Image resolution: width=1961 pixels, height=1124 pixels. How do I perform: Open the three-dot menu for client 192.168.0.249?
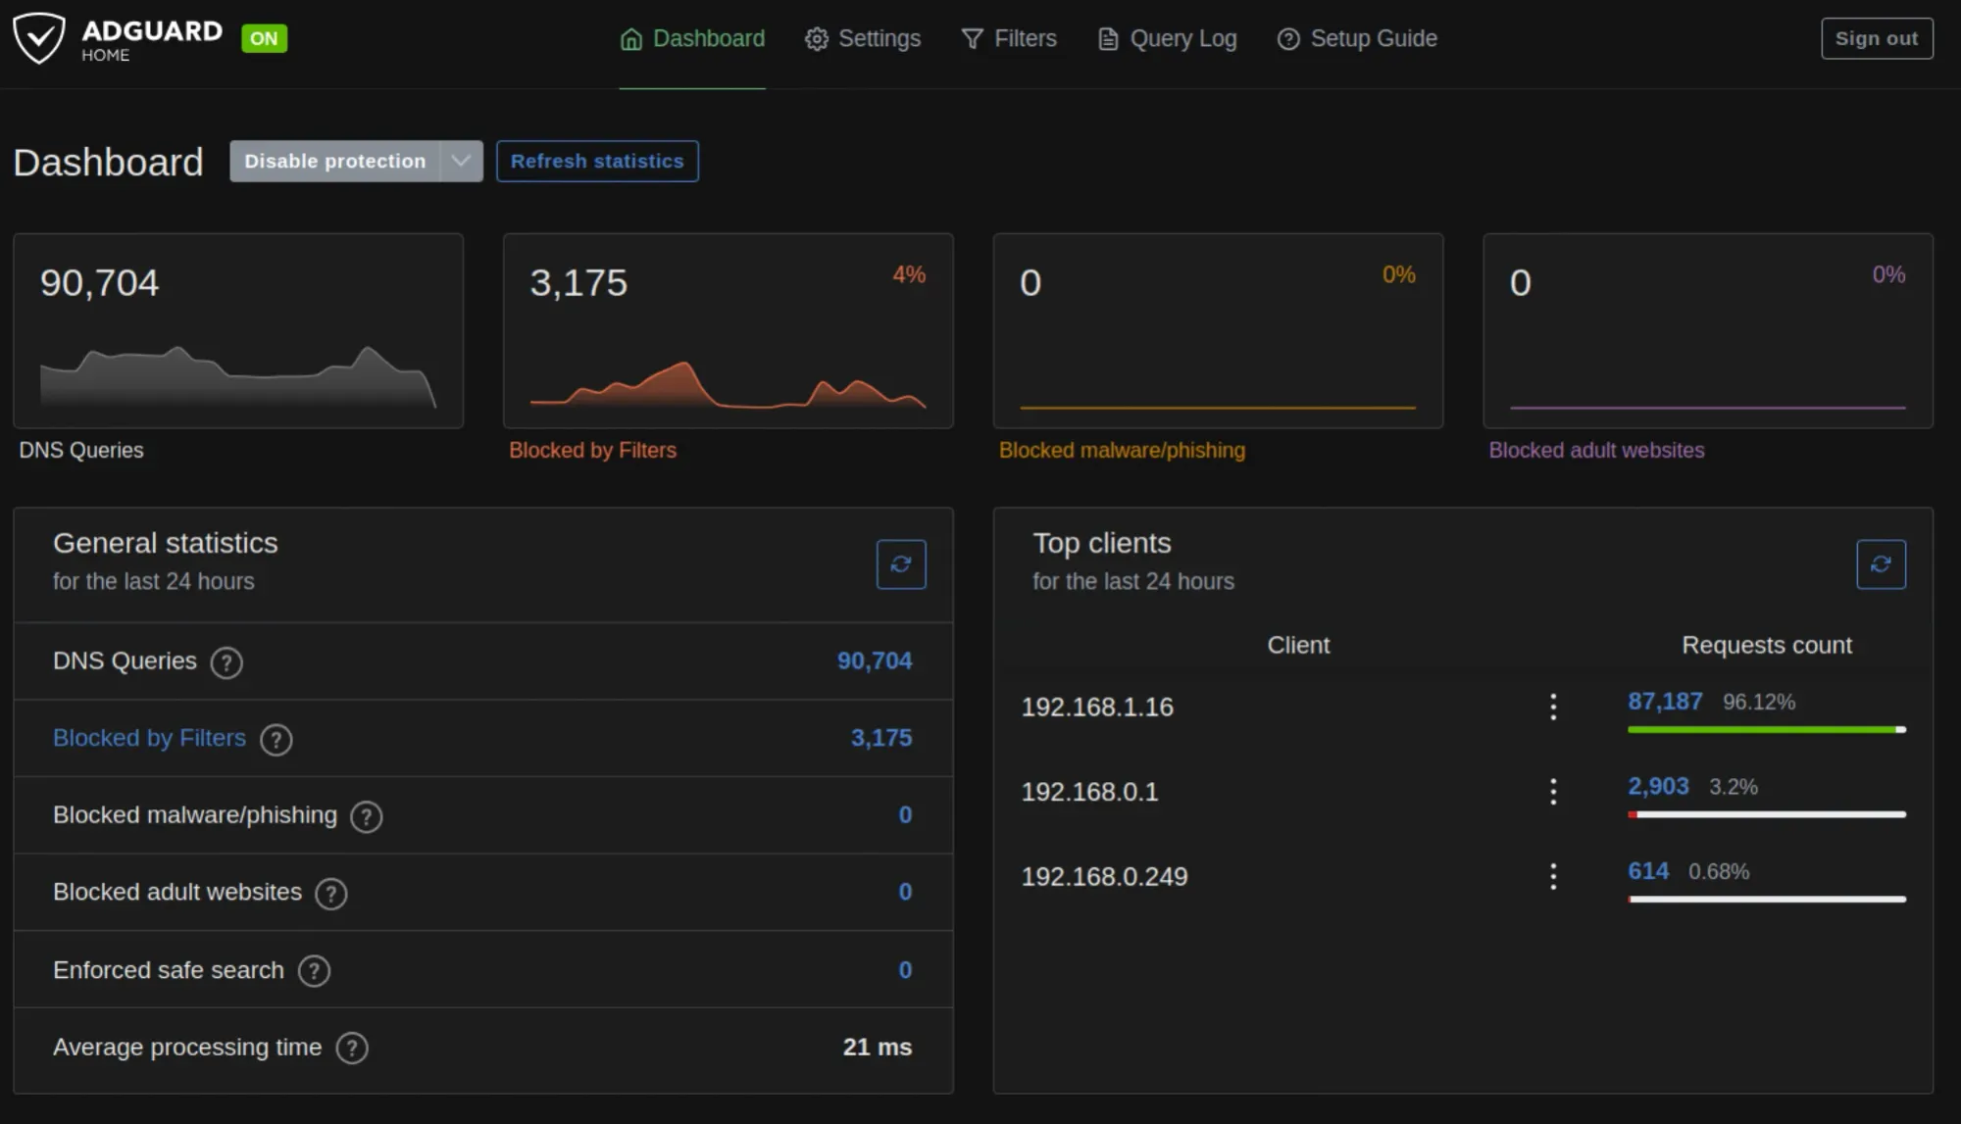click(x=1553, y=876)
